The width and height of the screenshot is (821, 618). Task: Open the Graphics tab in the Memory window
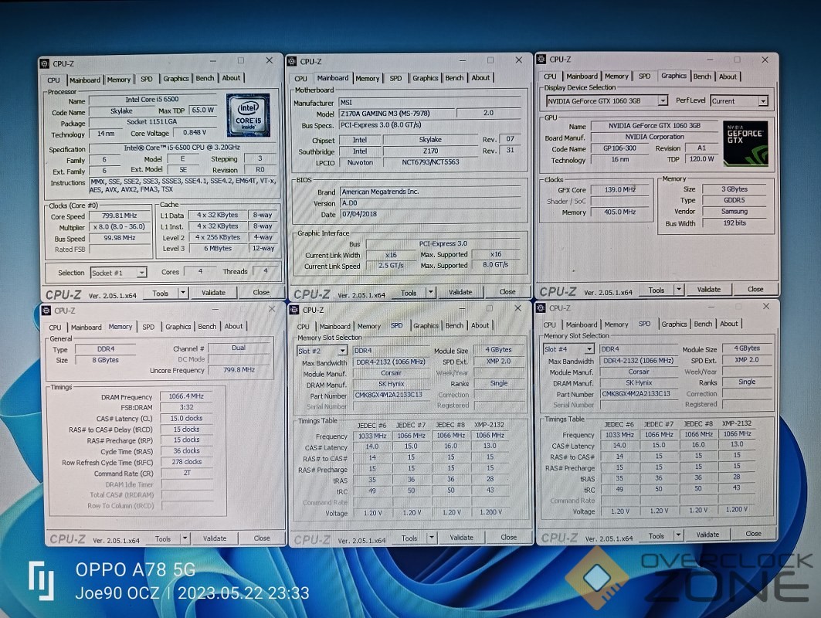[178, 327]
